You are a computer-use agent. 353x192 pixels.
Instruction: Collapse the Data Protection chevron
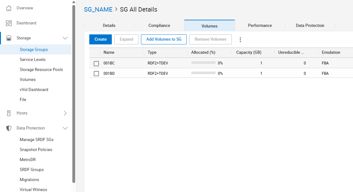coord(65,128)
